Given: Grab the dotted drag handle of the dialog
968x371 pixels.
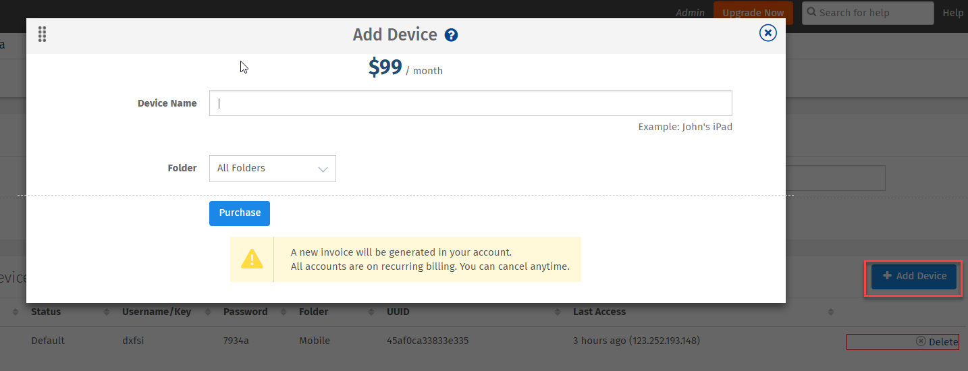Looking at the screenshot, I should (x=42, y=34).
